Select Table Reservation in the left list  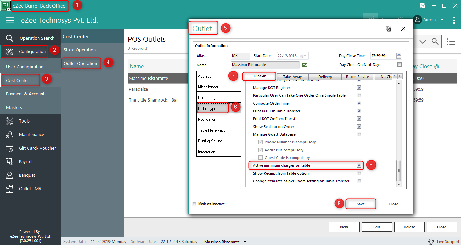tap(219, 130)
